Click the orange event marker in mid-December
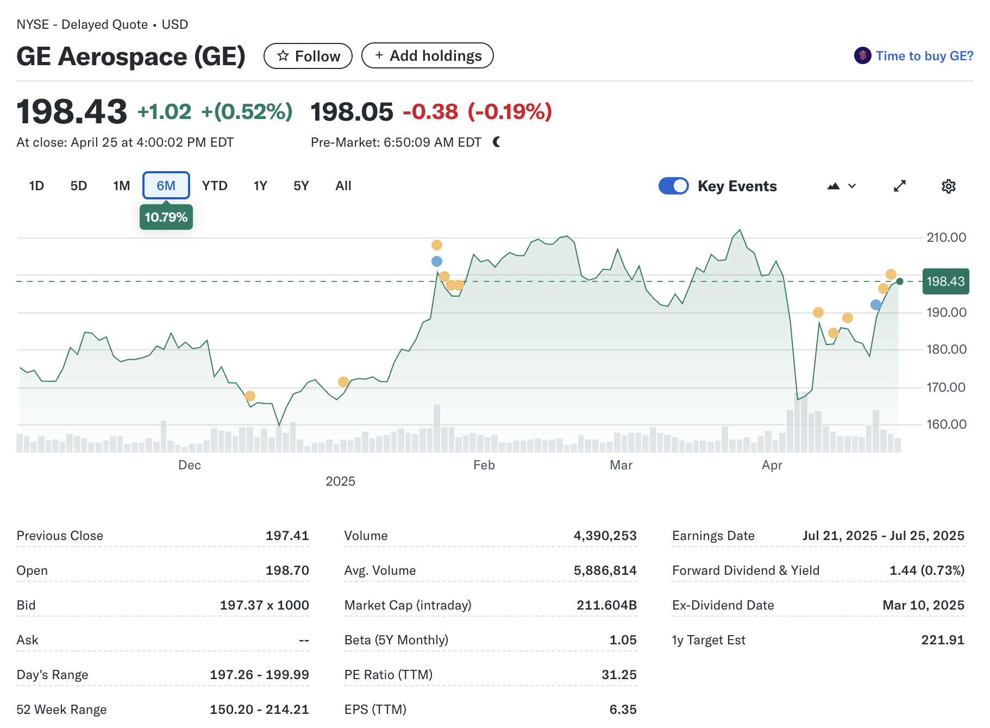This screenshot has height=728, width=990. pyautogui.click(x=250, y=396)
